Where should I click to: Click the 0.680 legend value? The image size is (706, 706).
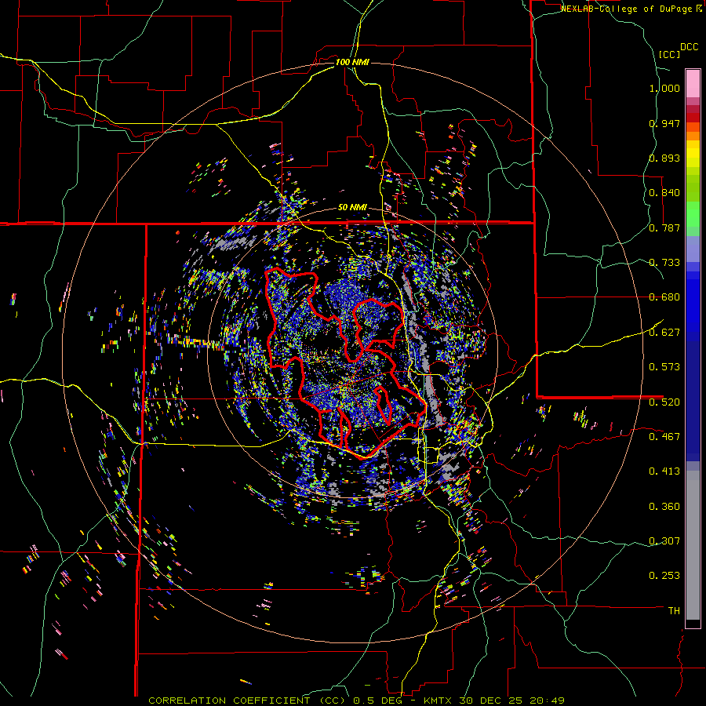[x=664, y=297]
